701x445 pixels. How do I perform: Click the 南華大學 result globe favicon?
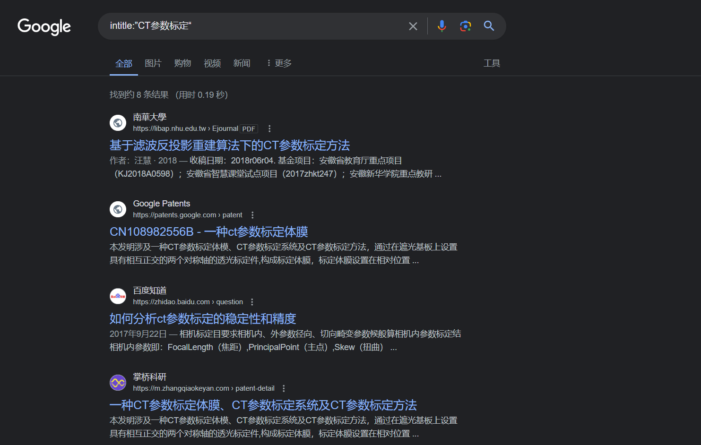pyautogui.click(x=118, y=123)
